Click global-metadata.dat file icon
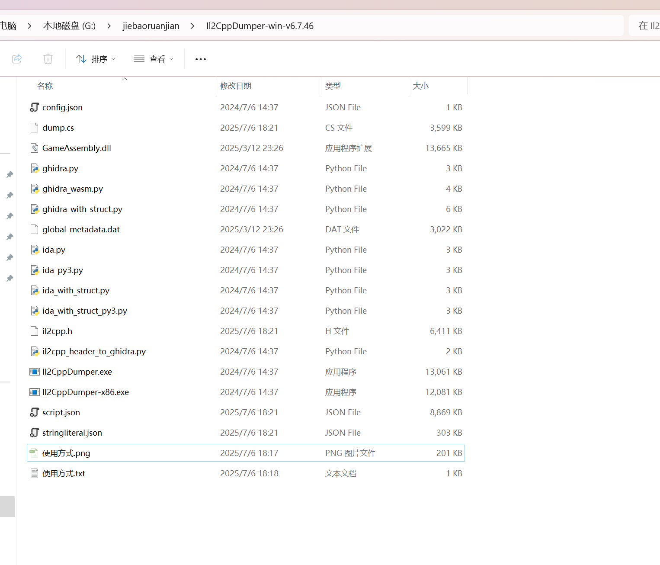This screenshot has width=660, height=565. pos(35,229)
